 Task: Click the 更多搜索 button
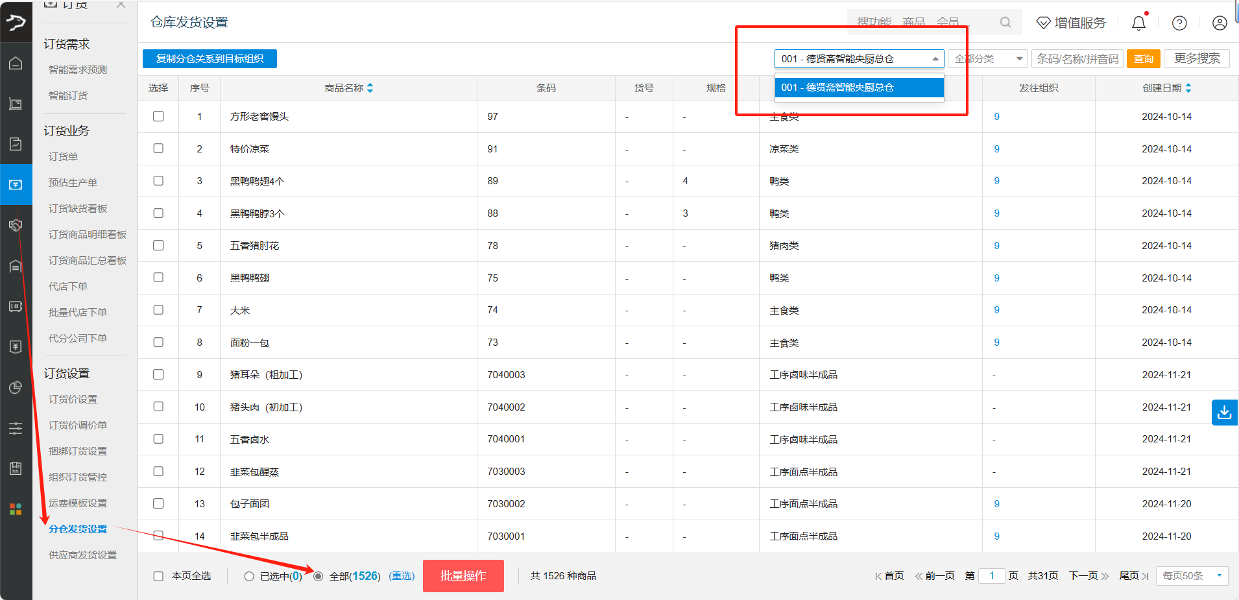click(x=1197, y=59)
